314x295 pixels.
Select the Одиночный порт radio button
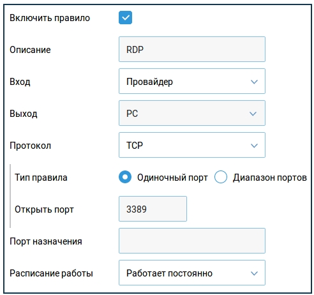[125, 177]
